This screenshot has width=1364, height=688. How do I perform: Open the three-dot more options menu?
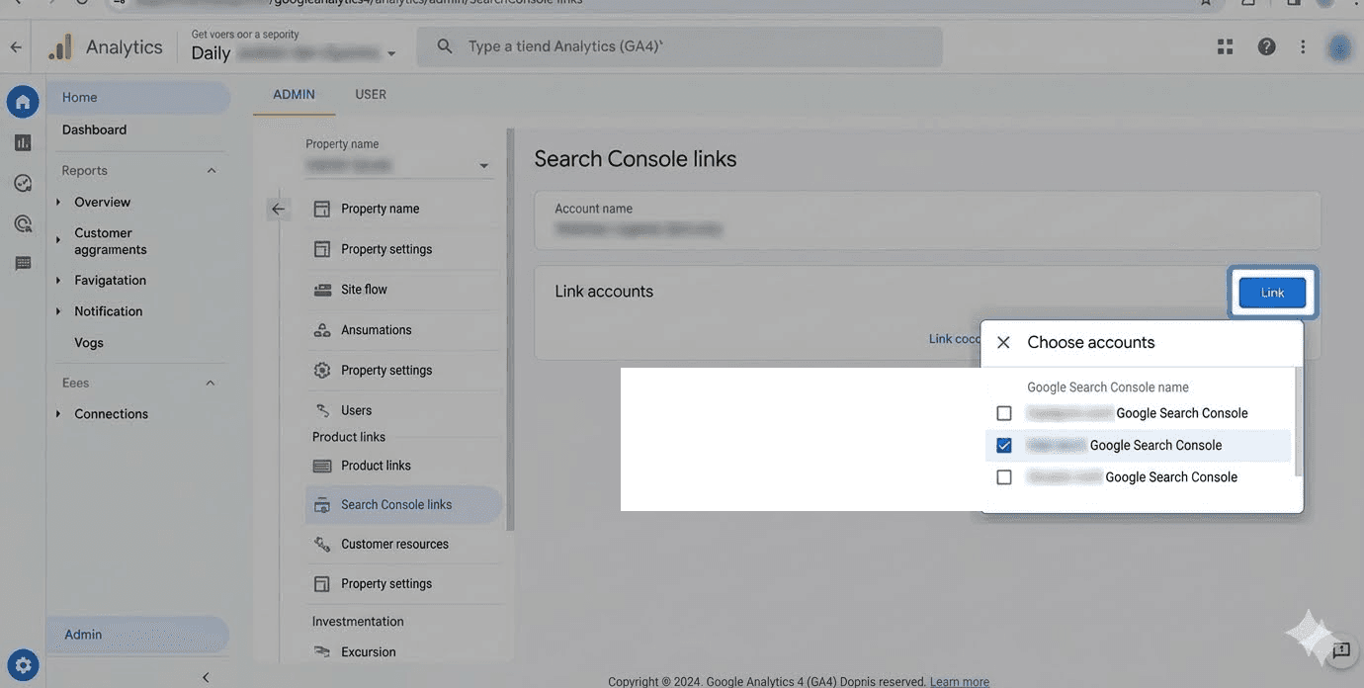(1303, 46)
